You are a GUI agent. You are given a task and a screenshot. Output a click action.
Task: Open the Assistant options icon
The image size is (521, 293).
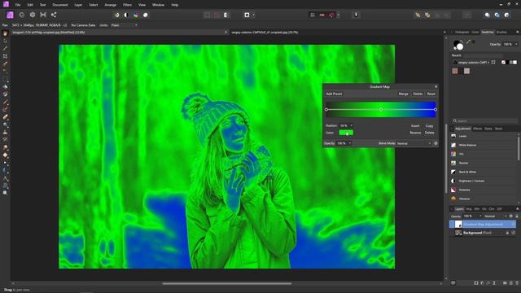356,15
